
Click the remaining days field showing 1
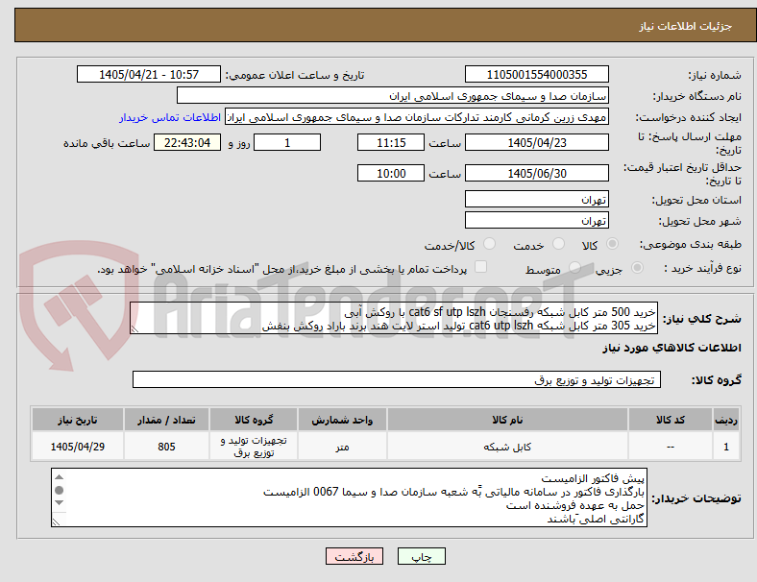tap(287, 143)
